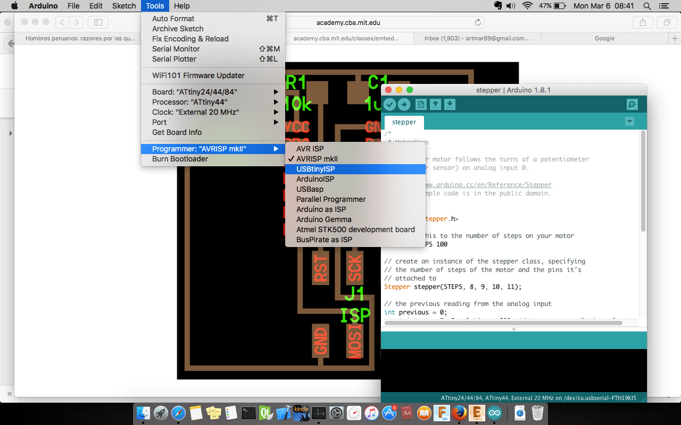Click Auto Format in Tools menu
Viewport: 681px width, 425px height.
(x=213, y=19)
